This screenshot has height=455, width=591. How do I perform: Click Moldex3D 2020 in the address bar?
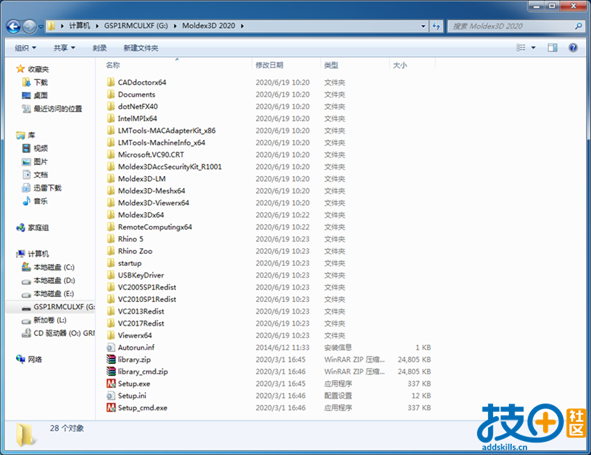click(x=209, y=26)
